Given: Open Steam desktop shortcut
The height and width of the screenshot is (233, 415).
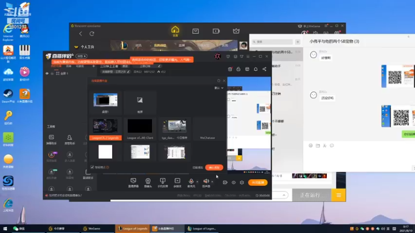Looking at the screenshot, I should (x=8, y=96).
